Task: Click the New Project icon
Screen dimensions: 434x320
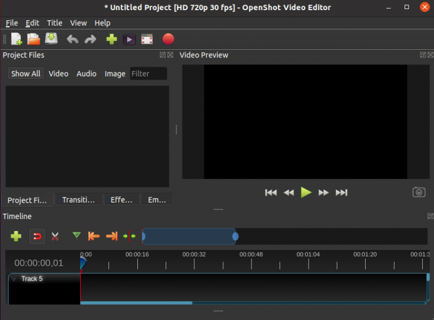Action: [16, 39]
